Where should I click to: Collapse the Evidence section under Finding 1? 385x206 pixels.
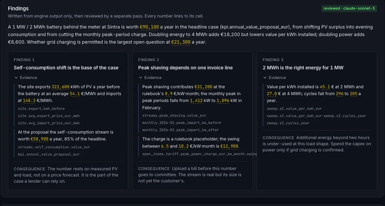coord(26,78)
